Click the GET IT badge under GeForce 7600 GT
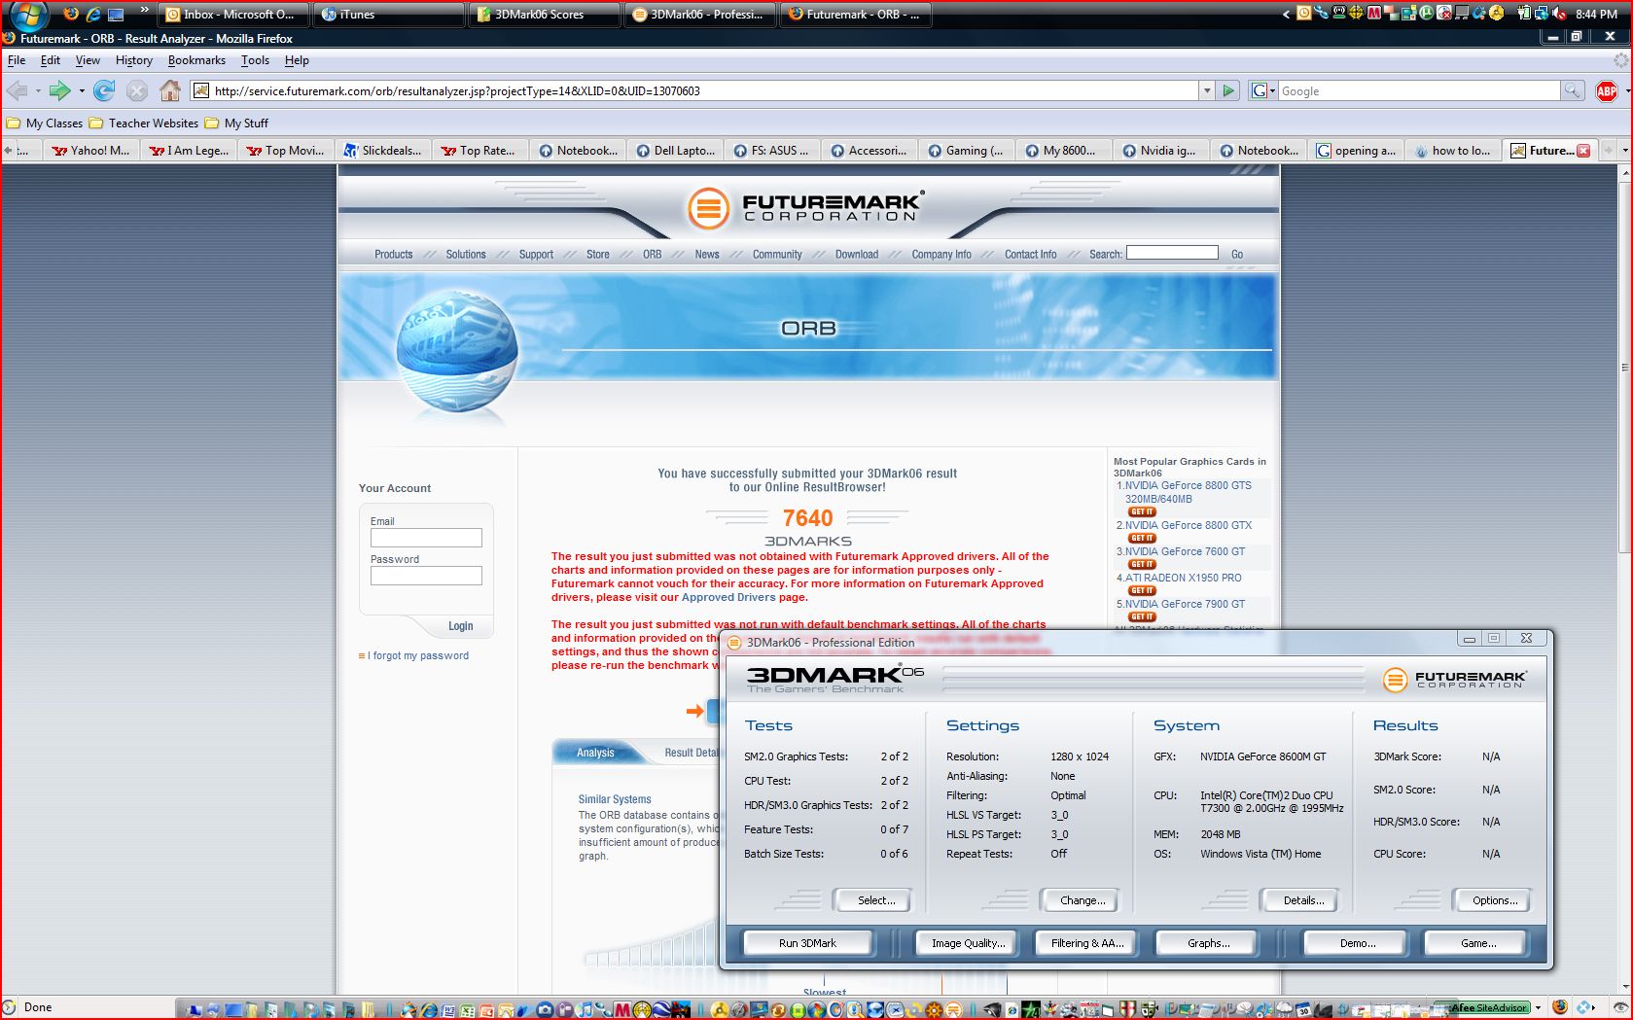The height and width of the screenshot is (1020, 1633). [x=1142, y=564]
